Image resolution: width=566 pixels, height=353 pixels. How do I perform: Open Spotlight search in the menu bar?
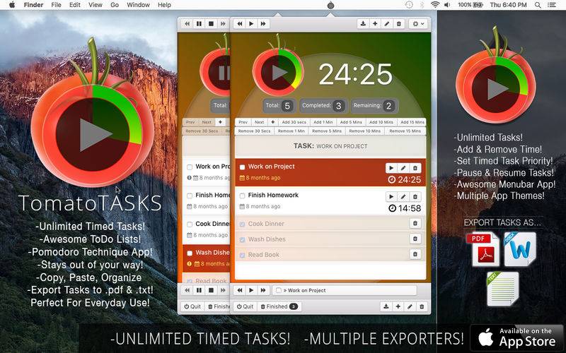click(x=538, y=5)
